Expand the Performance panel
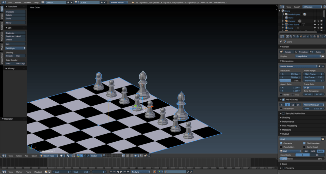 point(288,122)
